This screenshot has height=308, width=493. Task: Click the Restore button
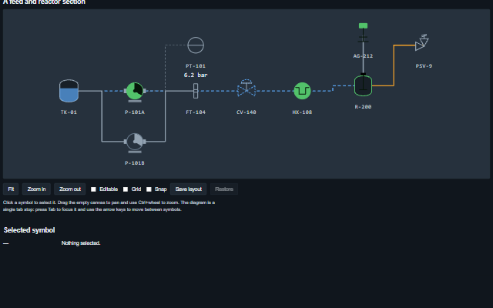click(x=224, y=189)
